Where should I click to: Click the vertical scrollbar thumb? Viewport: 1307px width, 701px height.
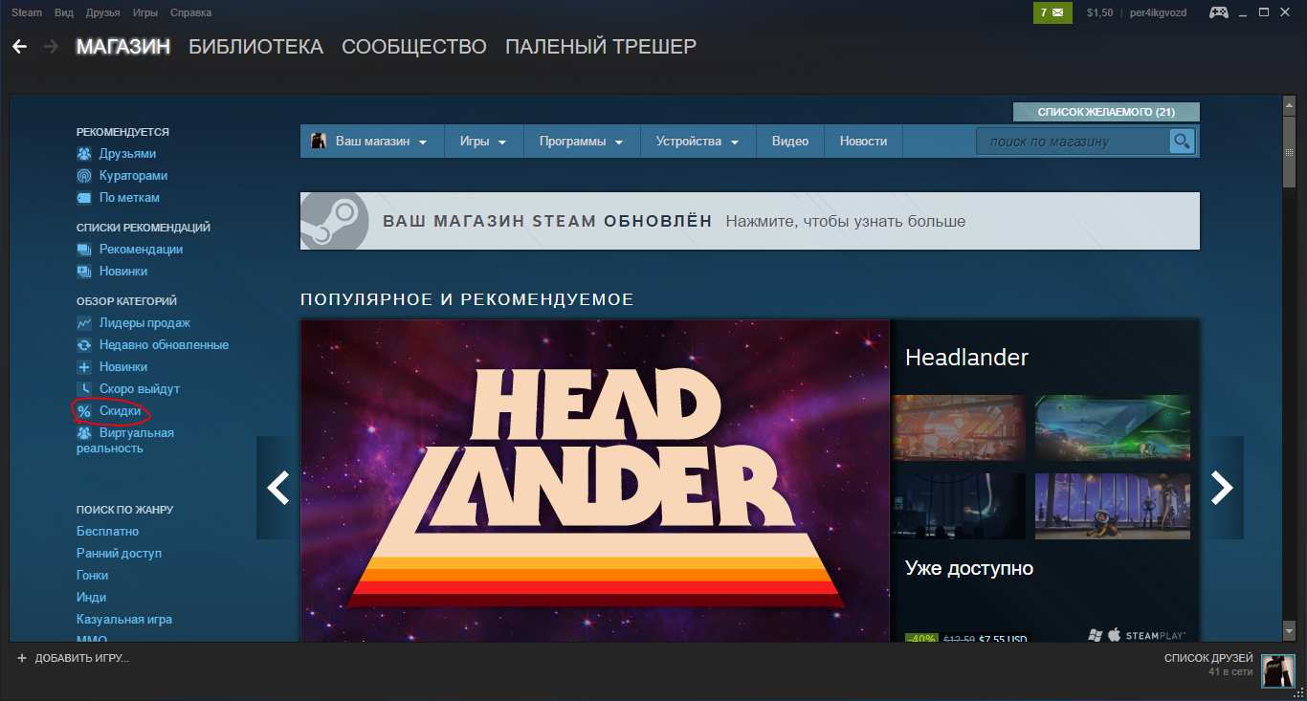pos(1288,152)
